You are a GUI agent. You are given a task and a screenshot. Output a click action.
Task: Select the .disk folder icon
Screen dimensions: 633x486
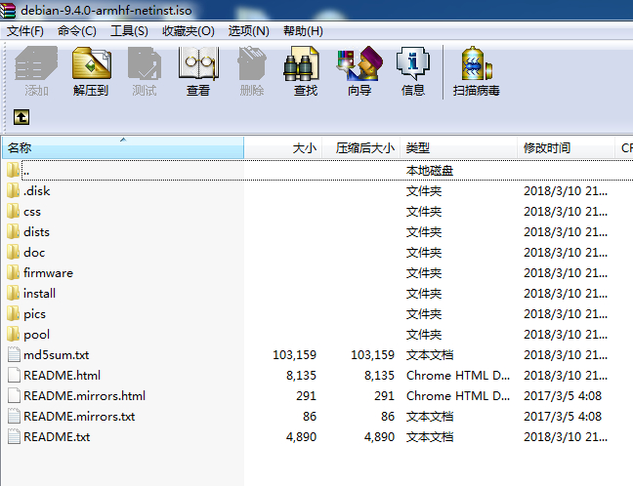tap(13, 190)
